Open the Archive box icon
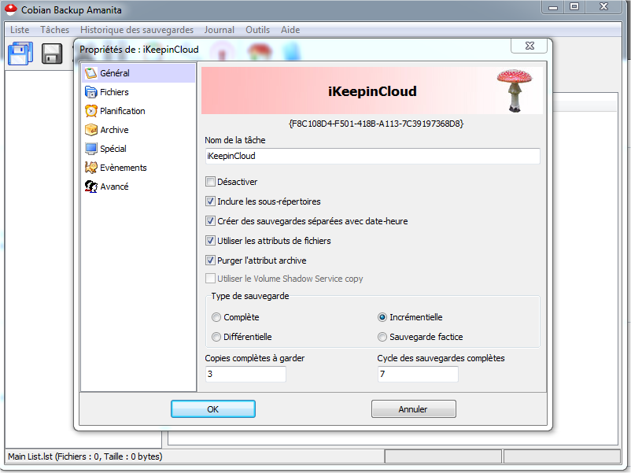631x473 pixels. click(x=91, y=130)
